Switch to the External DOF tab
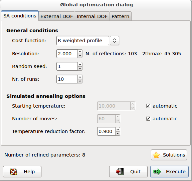The image size is (192, 181). (x=56, y=16)
